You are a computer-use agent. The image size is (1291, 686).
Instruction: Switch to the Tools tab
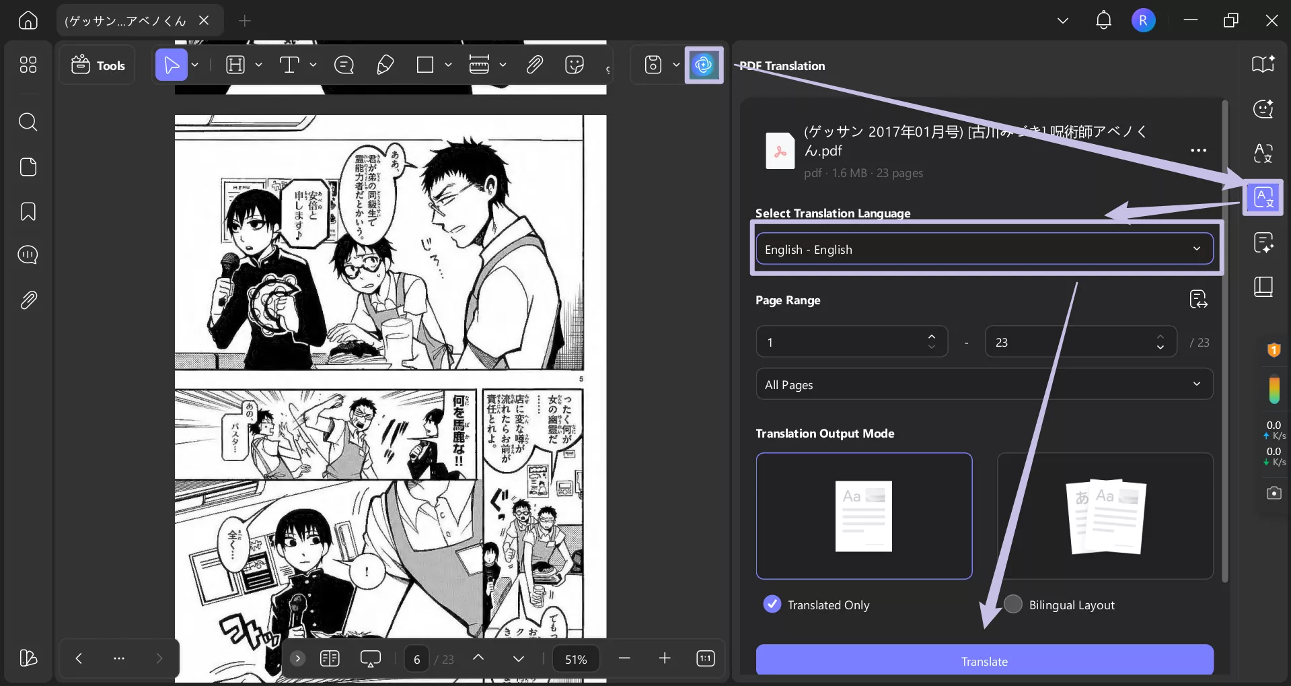[x=97, y=65]
